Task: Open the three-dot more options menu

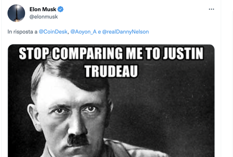Action: click(x=211, y=9)
